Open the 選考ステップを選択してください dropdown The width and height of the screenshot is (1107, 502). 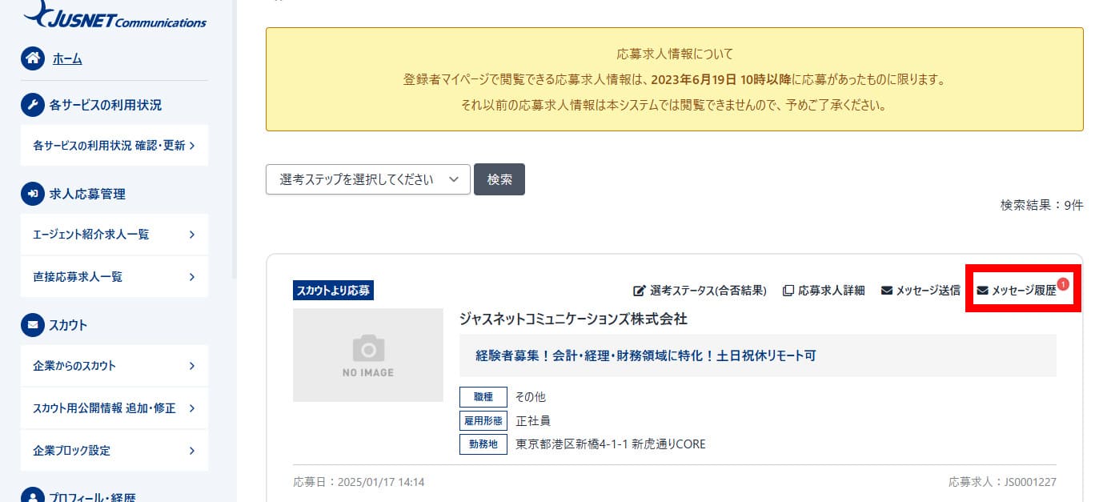click(367, 179)
